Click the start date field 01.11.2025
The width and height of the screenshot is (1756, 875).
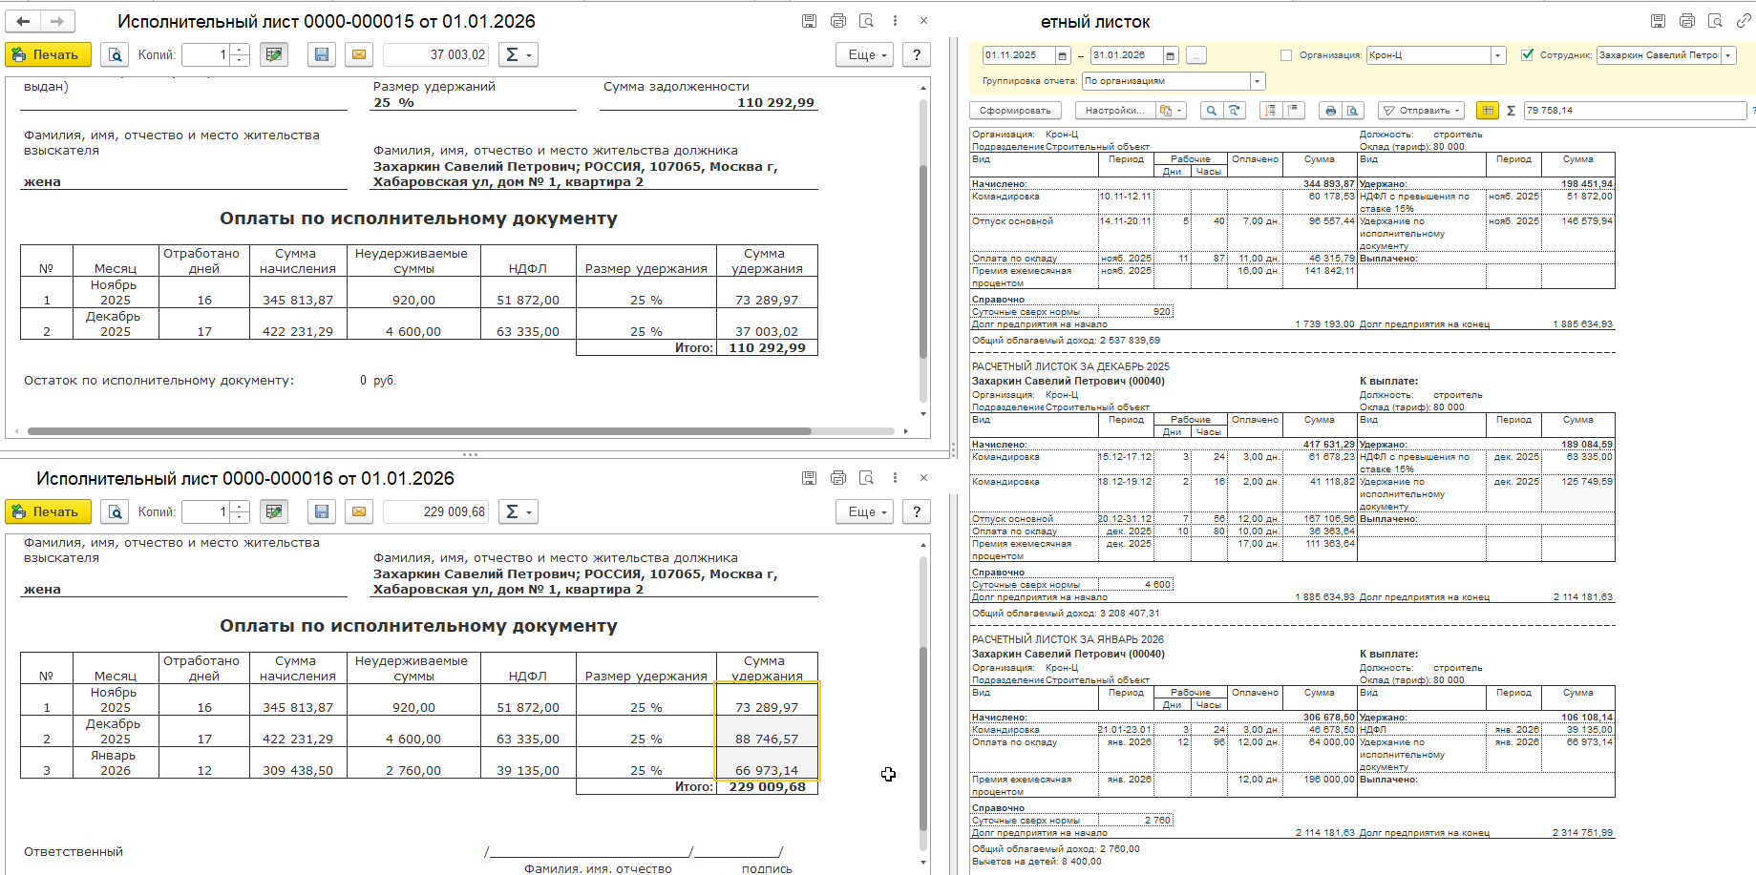[1018, 55]
